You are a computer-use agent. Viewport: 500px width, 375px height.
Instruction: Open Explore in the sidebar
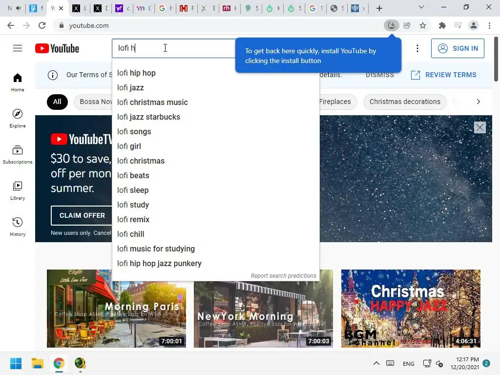(18, 118)
